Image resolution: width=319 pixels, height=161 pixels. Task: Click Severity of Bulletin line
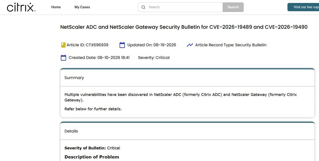pos(92,148)
